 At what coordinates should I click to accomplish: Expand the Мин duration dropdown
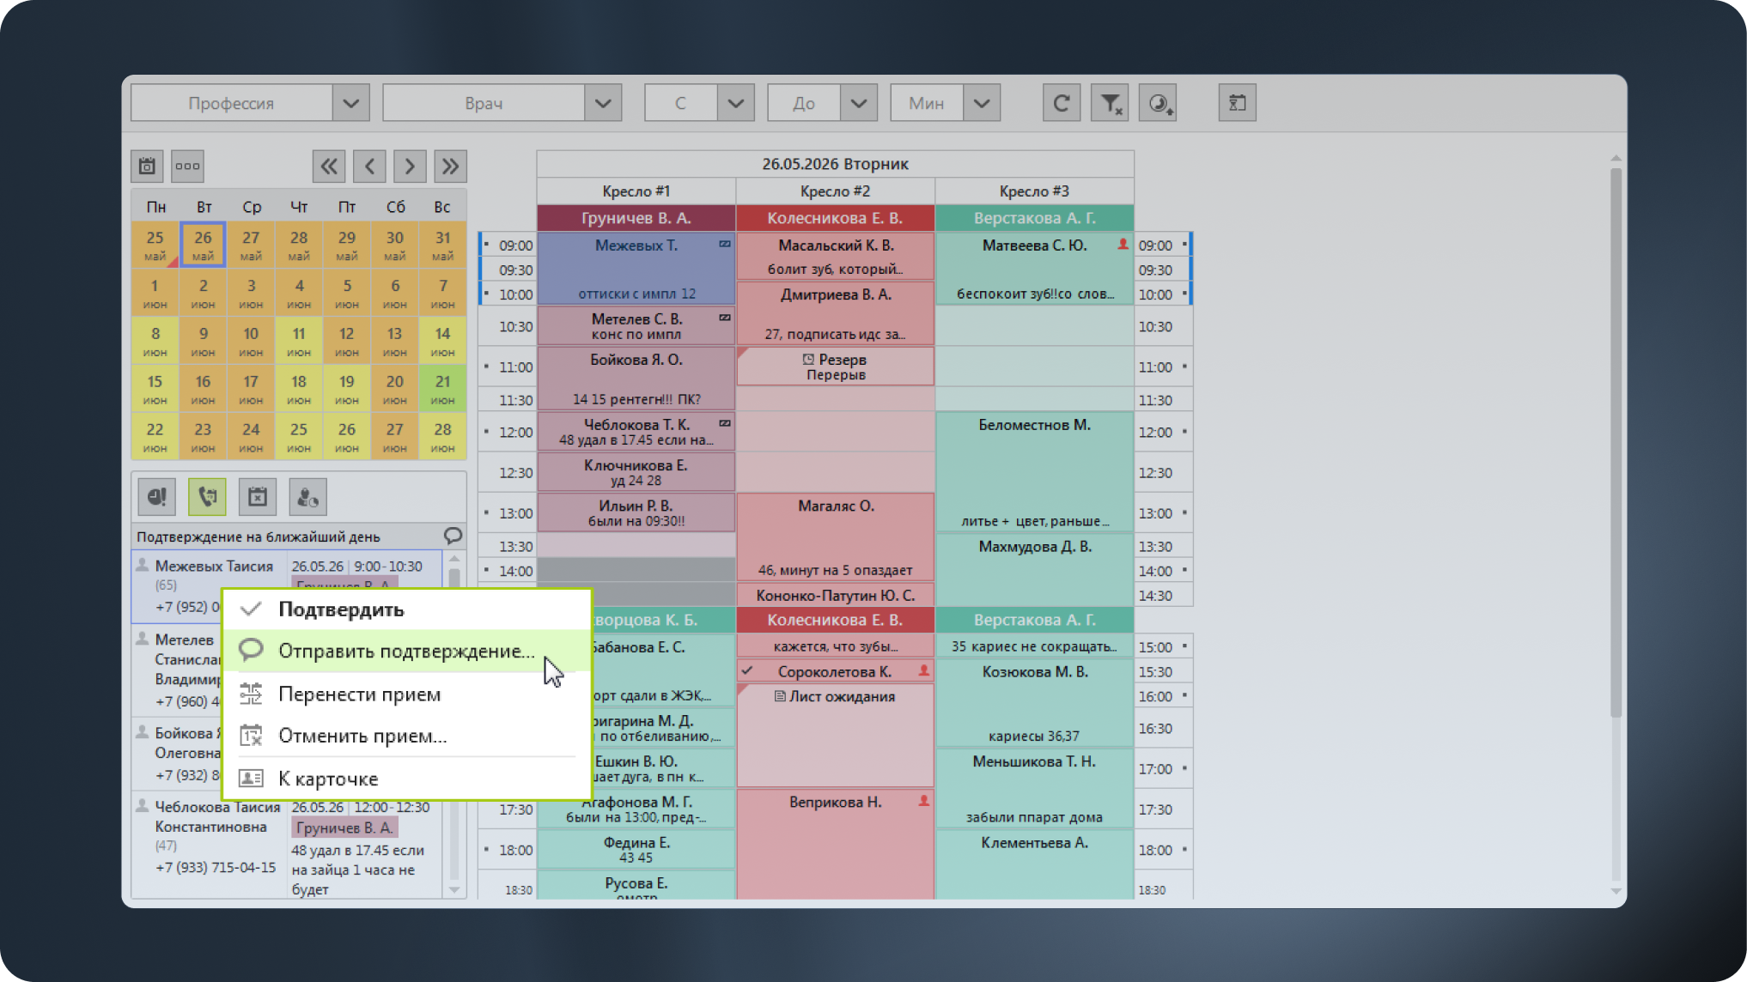point(982,103)
